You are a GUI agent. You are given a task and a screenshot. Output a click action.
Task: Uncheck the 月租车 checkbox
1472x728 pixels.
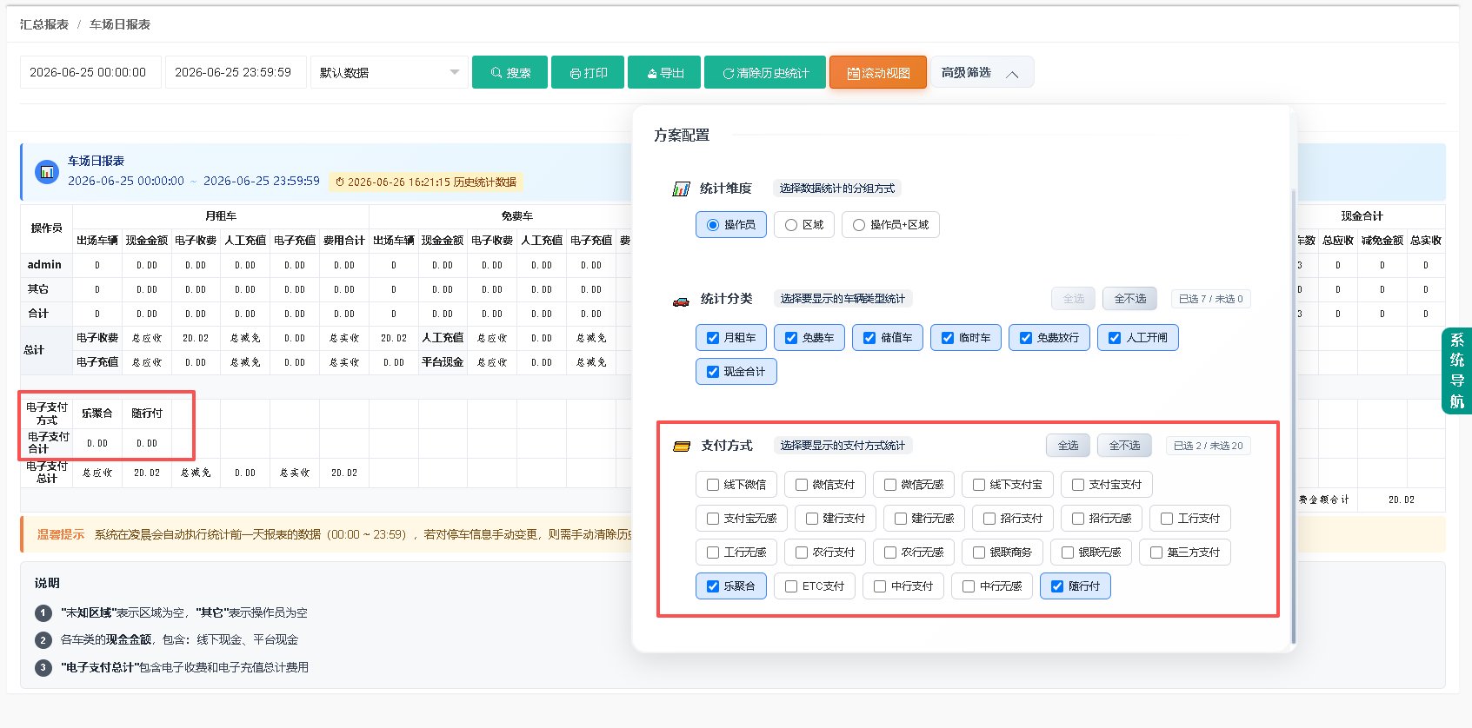click(731, 338)
